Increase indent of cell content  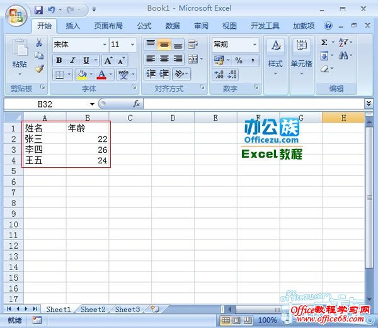(164, 74)
